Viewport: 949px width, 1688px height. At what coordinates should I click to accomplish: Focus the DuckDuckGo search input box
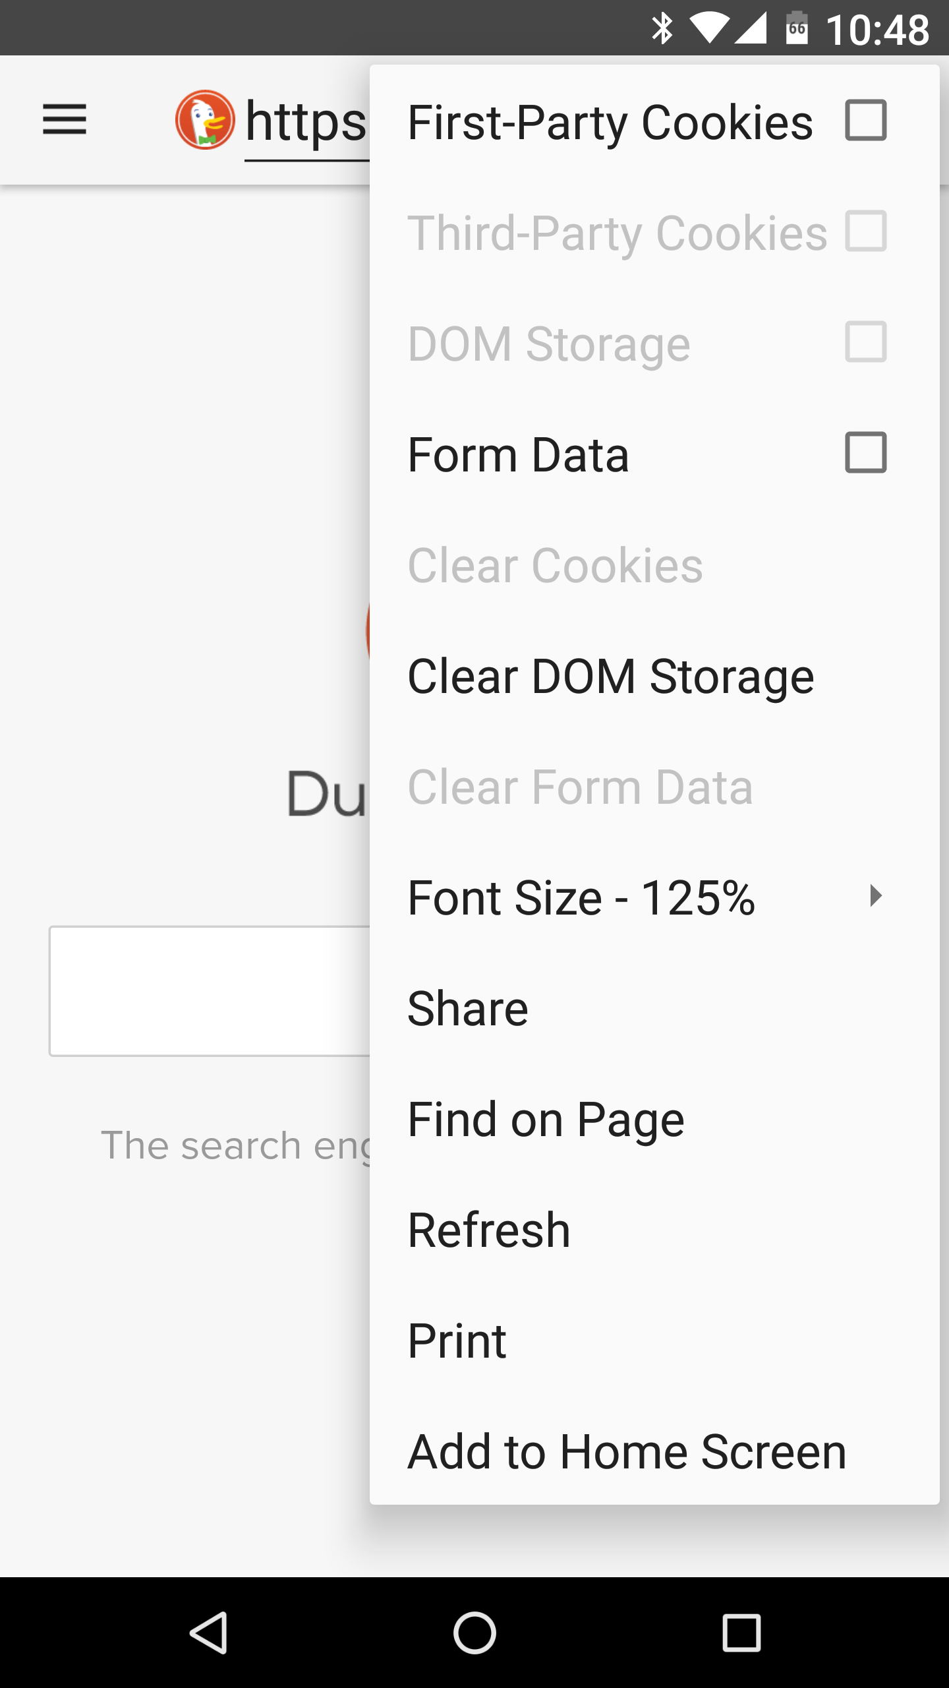[x=210, y=991]
